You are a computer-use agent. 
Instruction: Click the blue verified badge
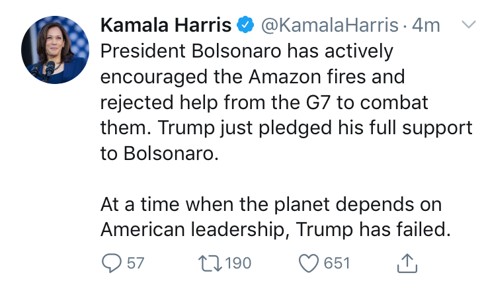(x=245, y=25)
